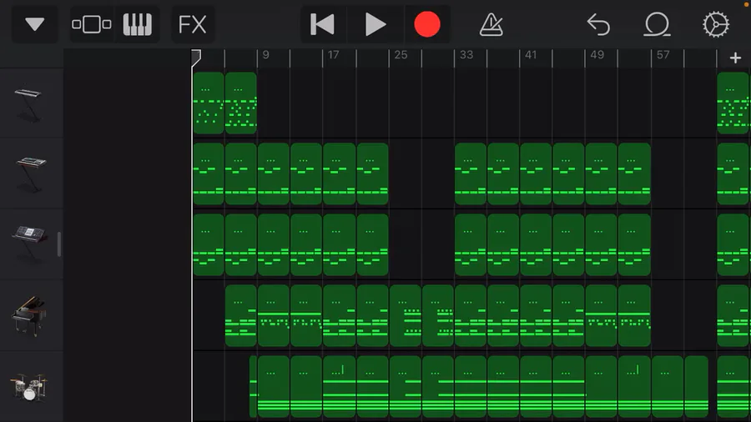Tap ruler at bar 49

coord(597,55)
